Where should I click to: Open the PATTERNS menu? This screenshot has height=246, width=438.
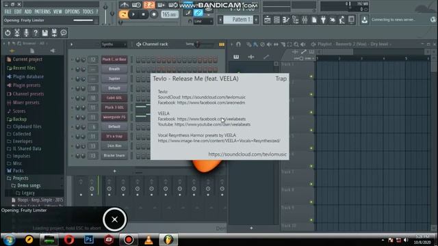click(42, 12)
